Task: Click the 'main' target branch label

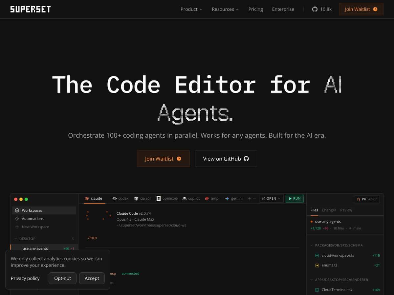Action: click(x=357, y=228)
